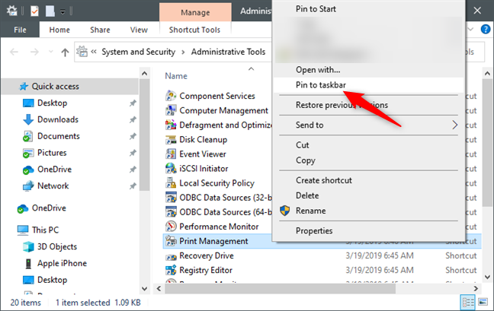Unpin Documents from Quick access
The height and width of the screenshot is (311, 494).
point(133,136)
